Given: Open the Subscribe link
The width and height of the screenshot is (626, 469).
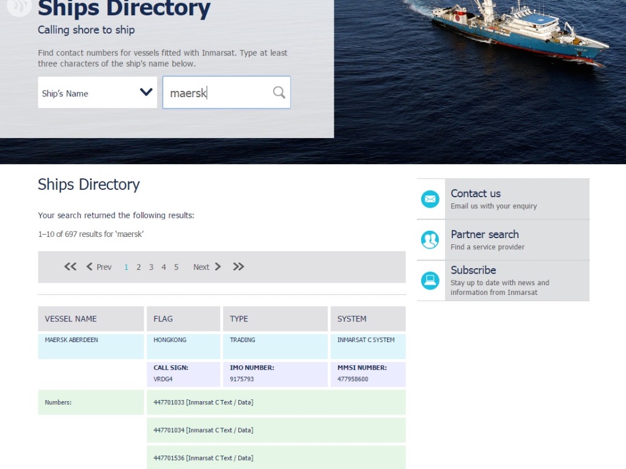Looking at the screenshot, I should 473,270.
